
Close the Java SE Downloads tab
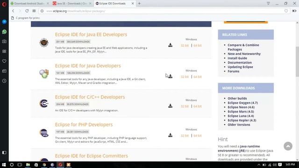click(90, 3)
